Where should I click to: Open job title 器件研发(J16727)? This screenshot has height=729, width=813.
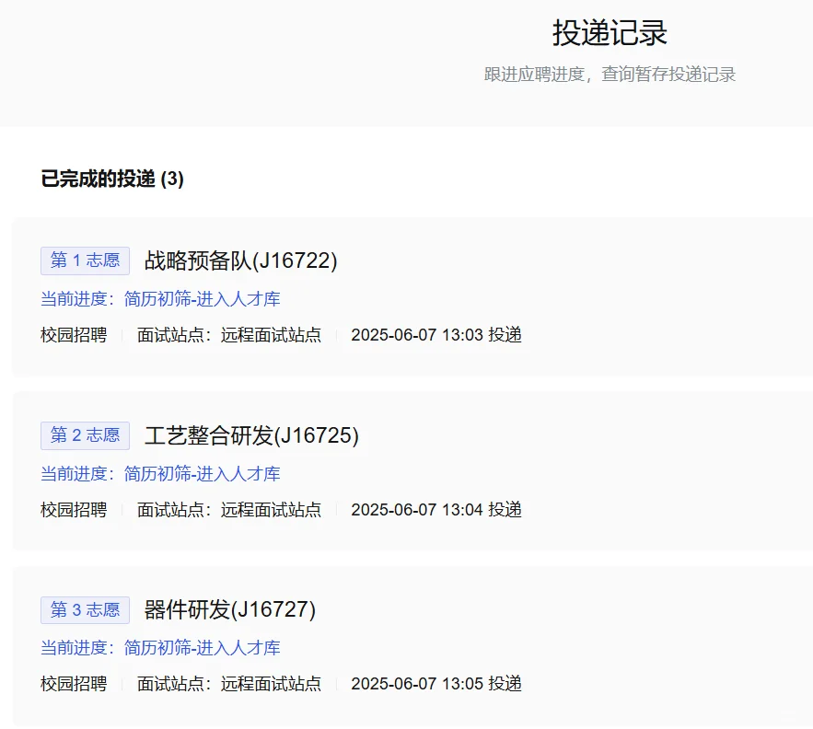pos(230,609)
